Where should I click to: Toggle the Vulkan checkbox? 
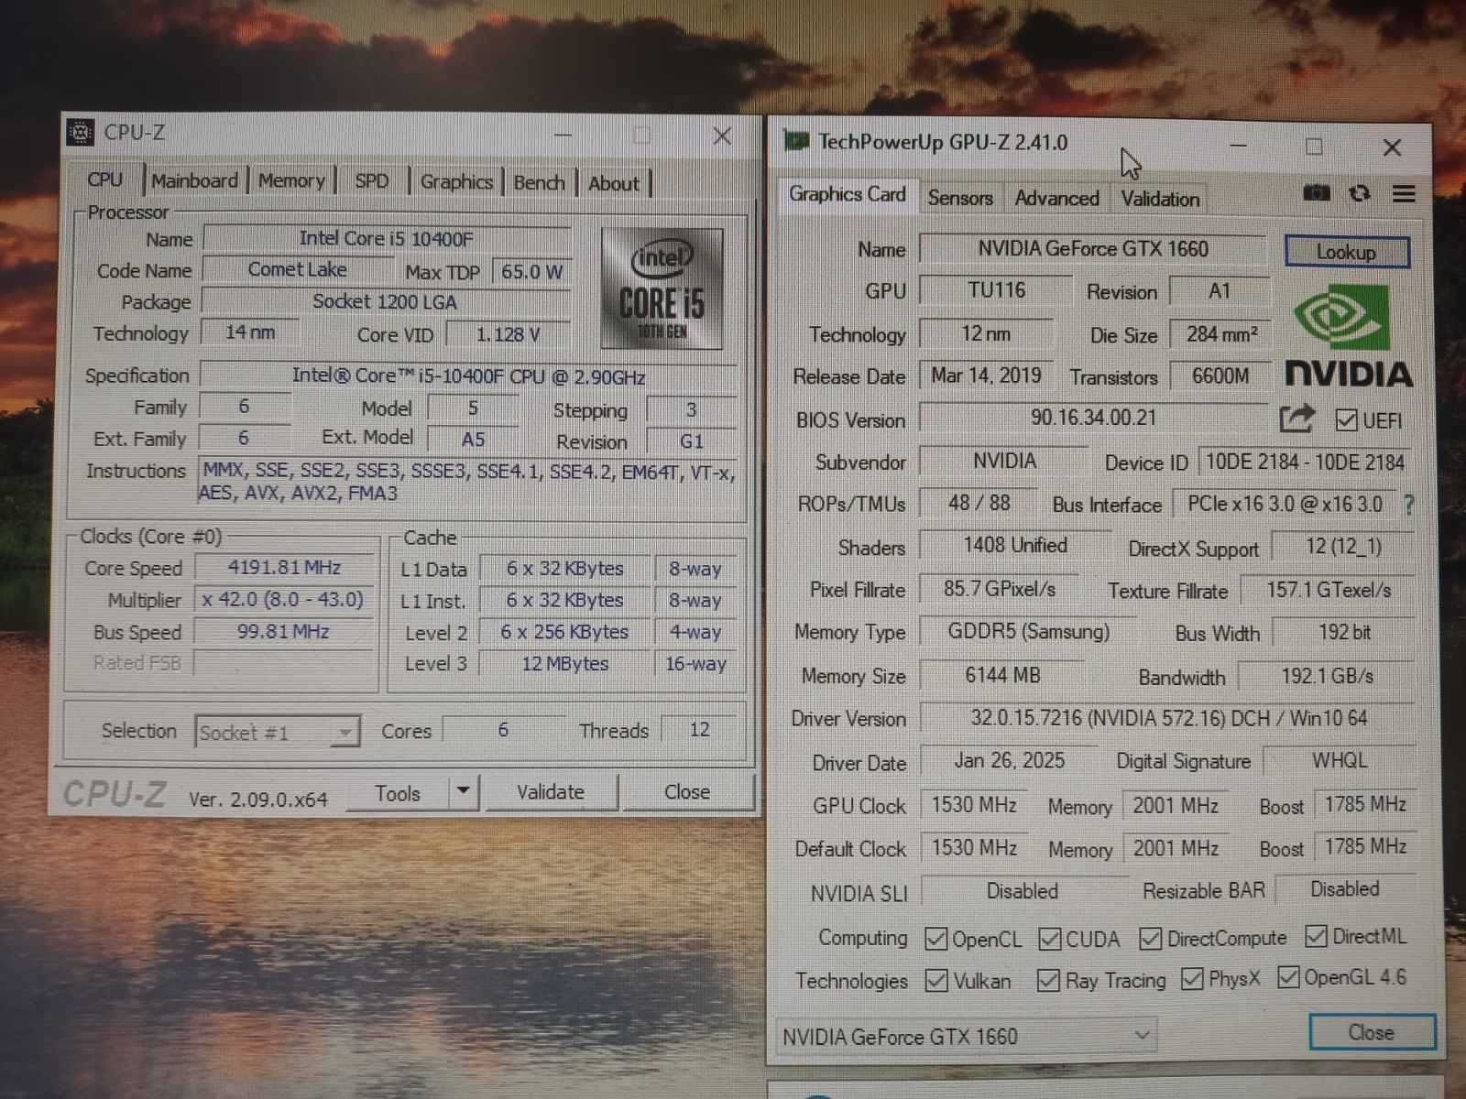(936, 980)
